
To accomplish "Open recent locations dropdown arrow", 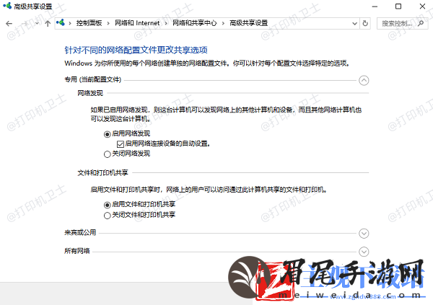I will (x=37, y=24).
